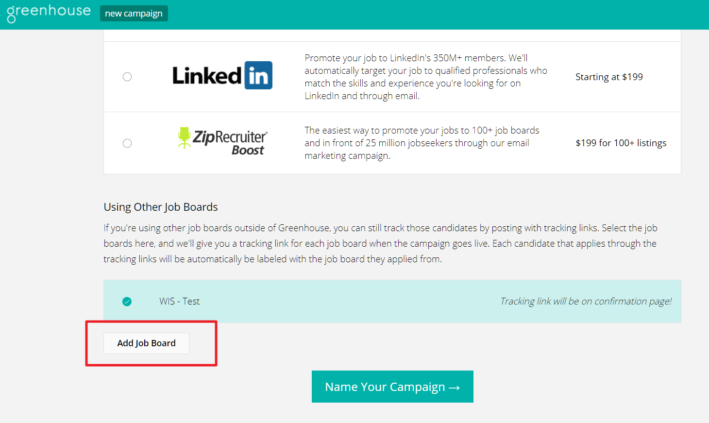Click the 'ZipRecruiter Boost' wordmark text

click(230, 142)
